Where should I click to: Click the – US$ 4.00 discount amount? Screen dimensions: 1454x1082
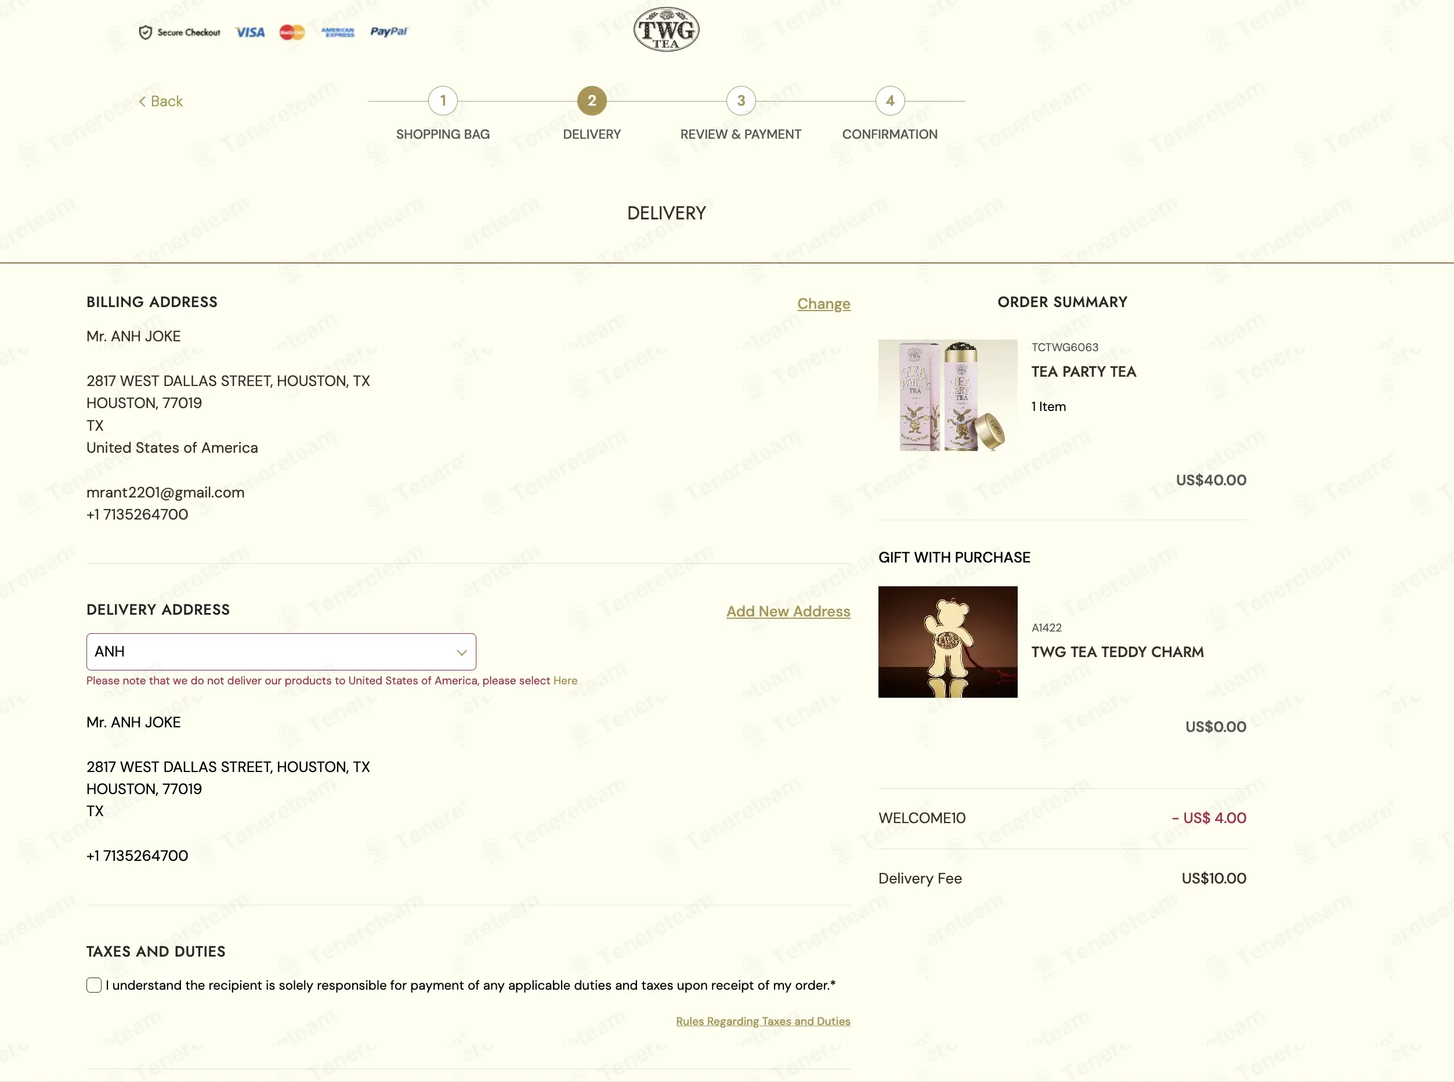tap(1209, 818)
